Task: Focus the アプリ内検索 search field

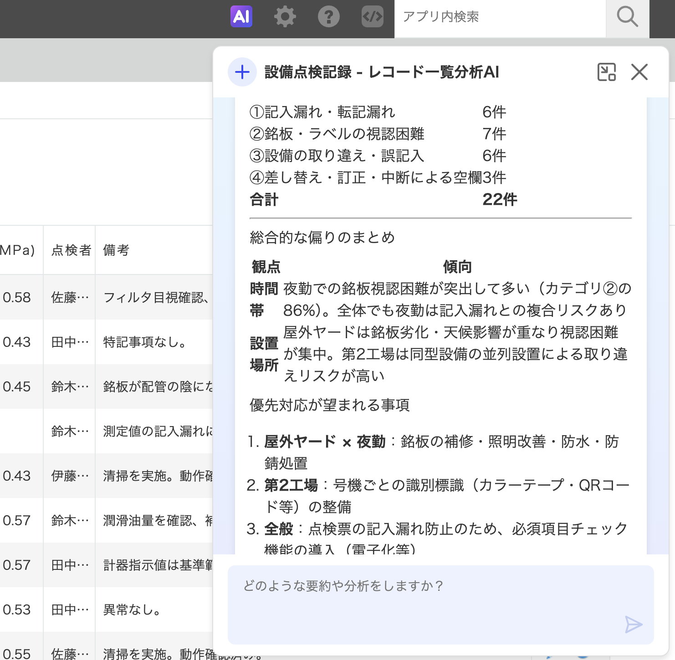Action: 500,17
